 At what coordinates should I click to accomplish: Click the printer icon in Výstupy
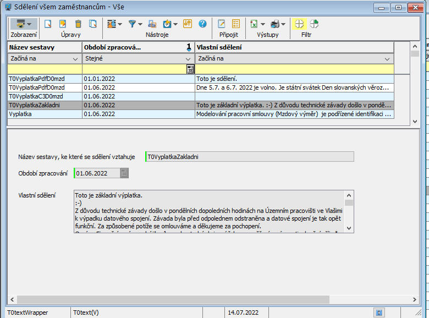coord(274,24)
